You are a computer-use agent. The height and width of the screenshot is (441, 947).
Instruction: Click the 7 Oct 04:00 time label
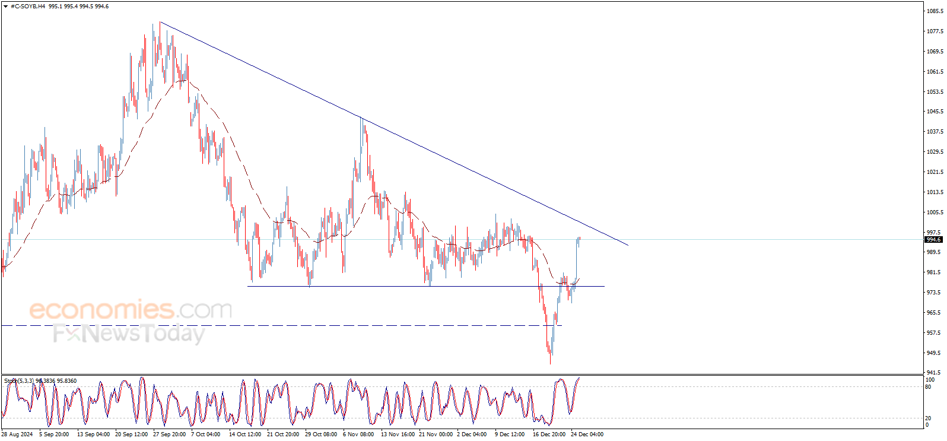206,434
